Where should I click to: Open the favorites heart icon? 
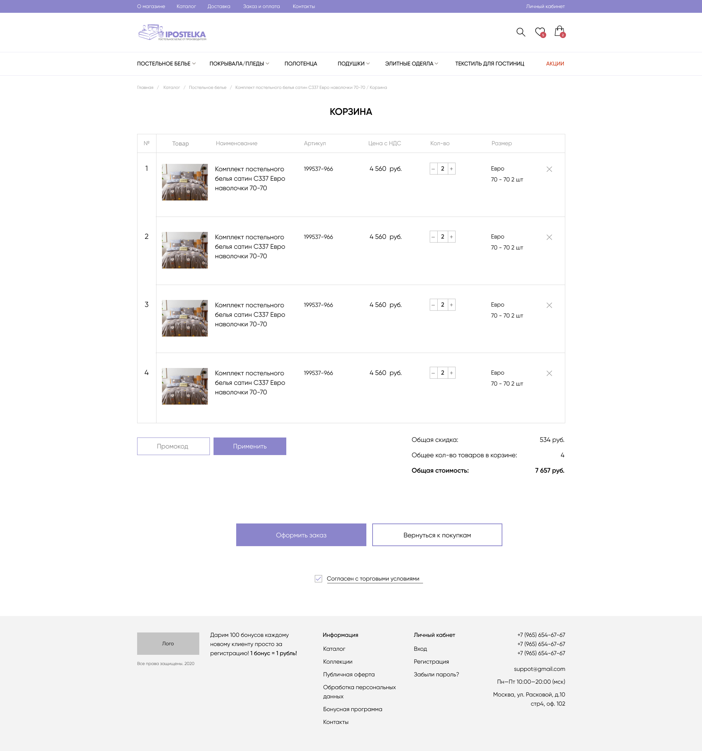540,32
